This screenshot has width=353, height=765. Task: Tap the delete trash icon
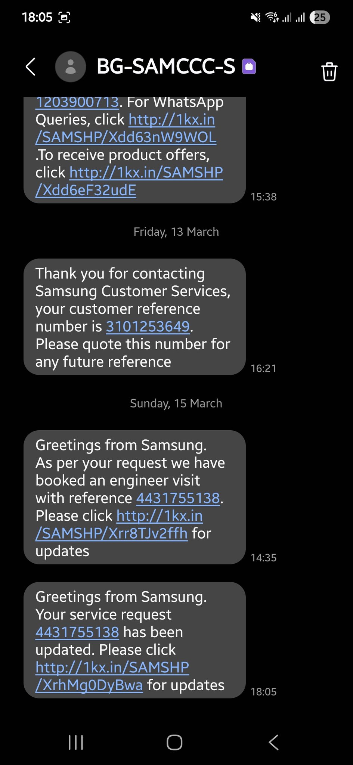(329, 71)
